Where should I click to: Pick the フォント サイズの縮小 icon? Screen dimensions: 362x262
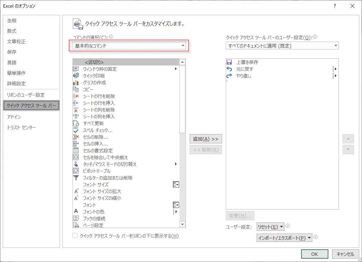[x=76, y=198]
